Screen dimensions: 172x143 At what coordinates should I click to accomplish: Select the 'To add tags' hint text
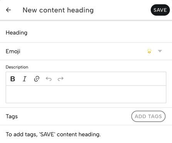pos(53,134)
